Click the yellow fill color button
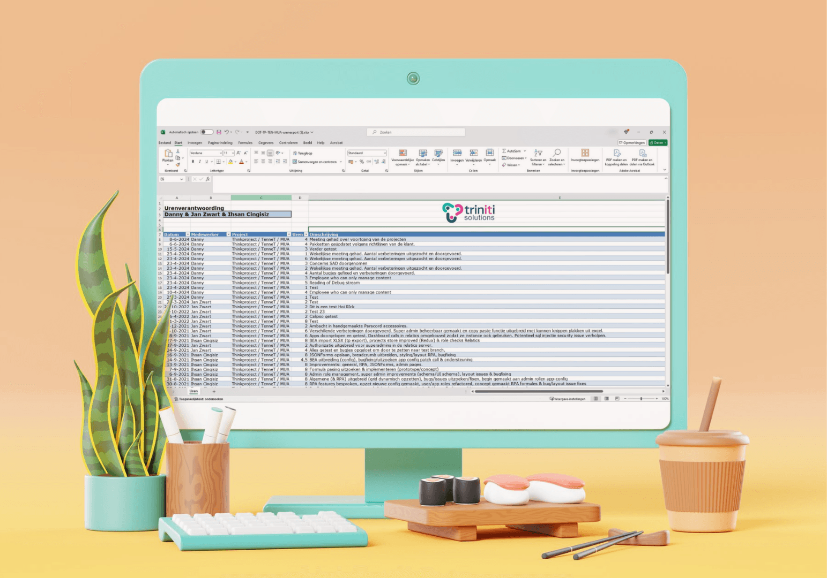This screenshot has height=578, width=827. click(x=230, y=162)
